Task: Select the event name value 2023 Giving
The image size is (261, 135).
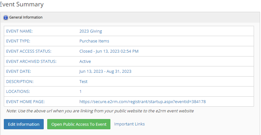Action: coord(91,31)
